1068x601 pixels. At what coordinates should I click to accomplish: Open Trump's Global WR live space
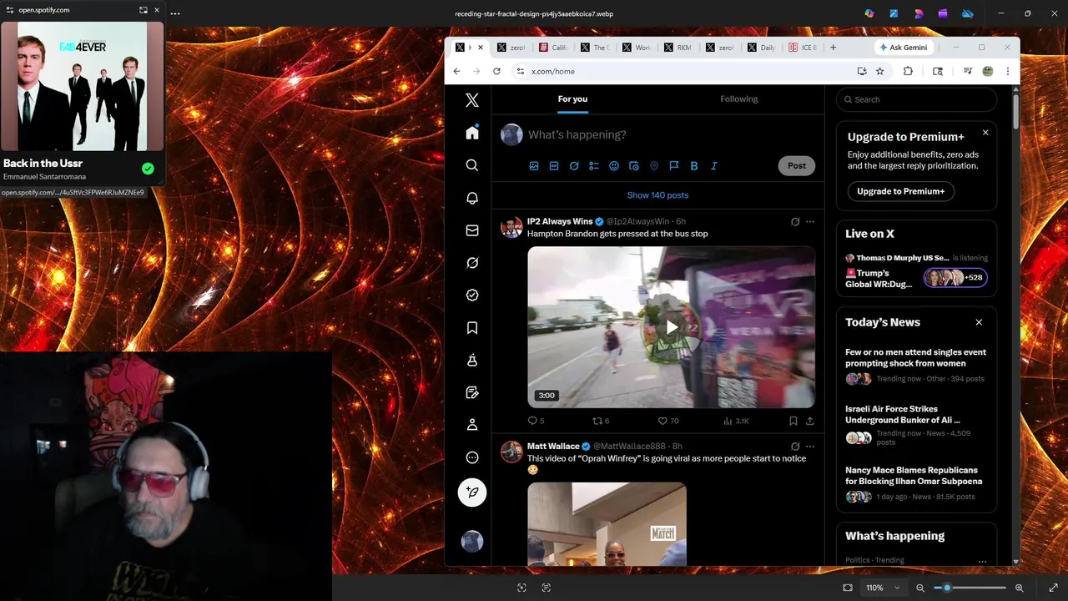tap(916, 273)
